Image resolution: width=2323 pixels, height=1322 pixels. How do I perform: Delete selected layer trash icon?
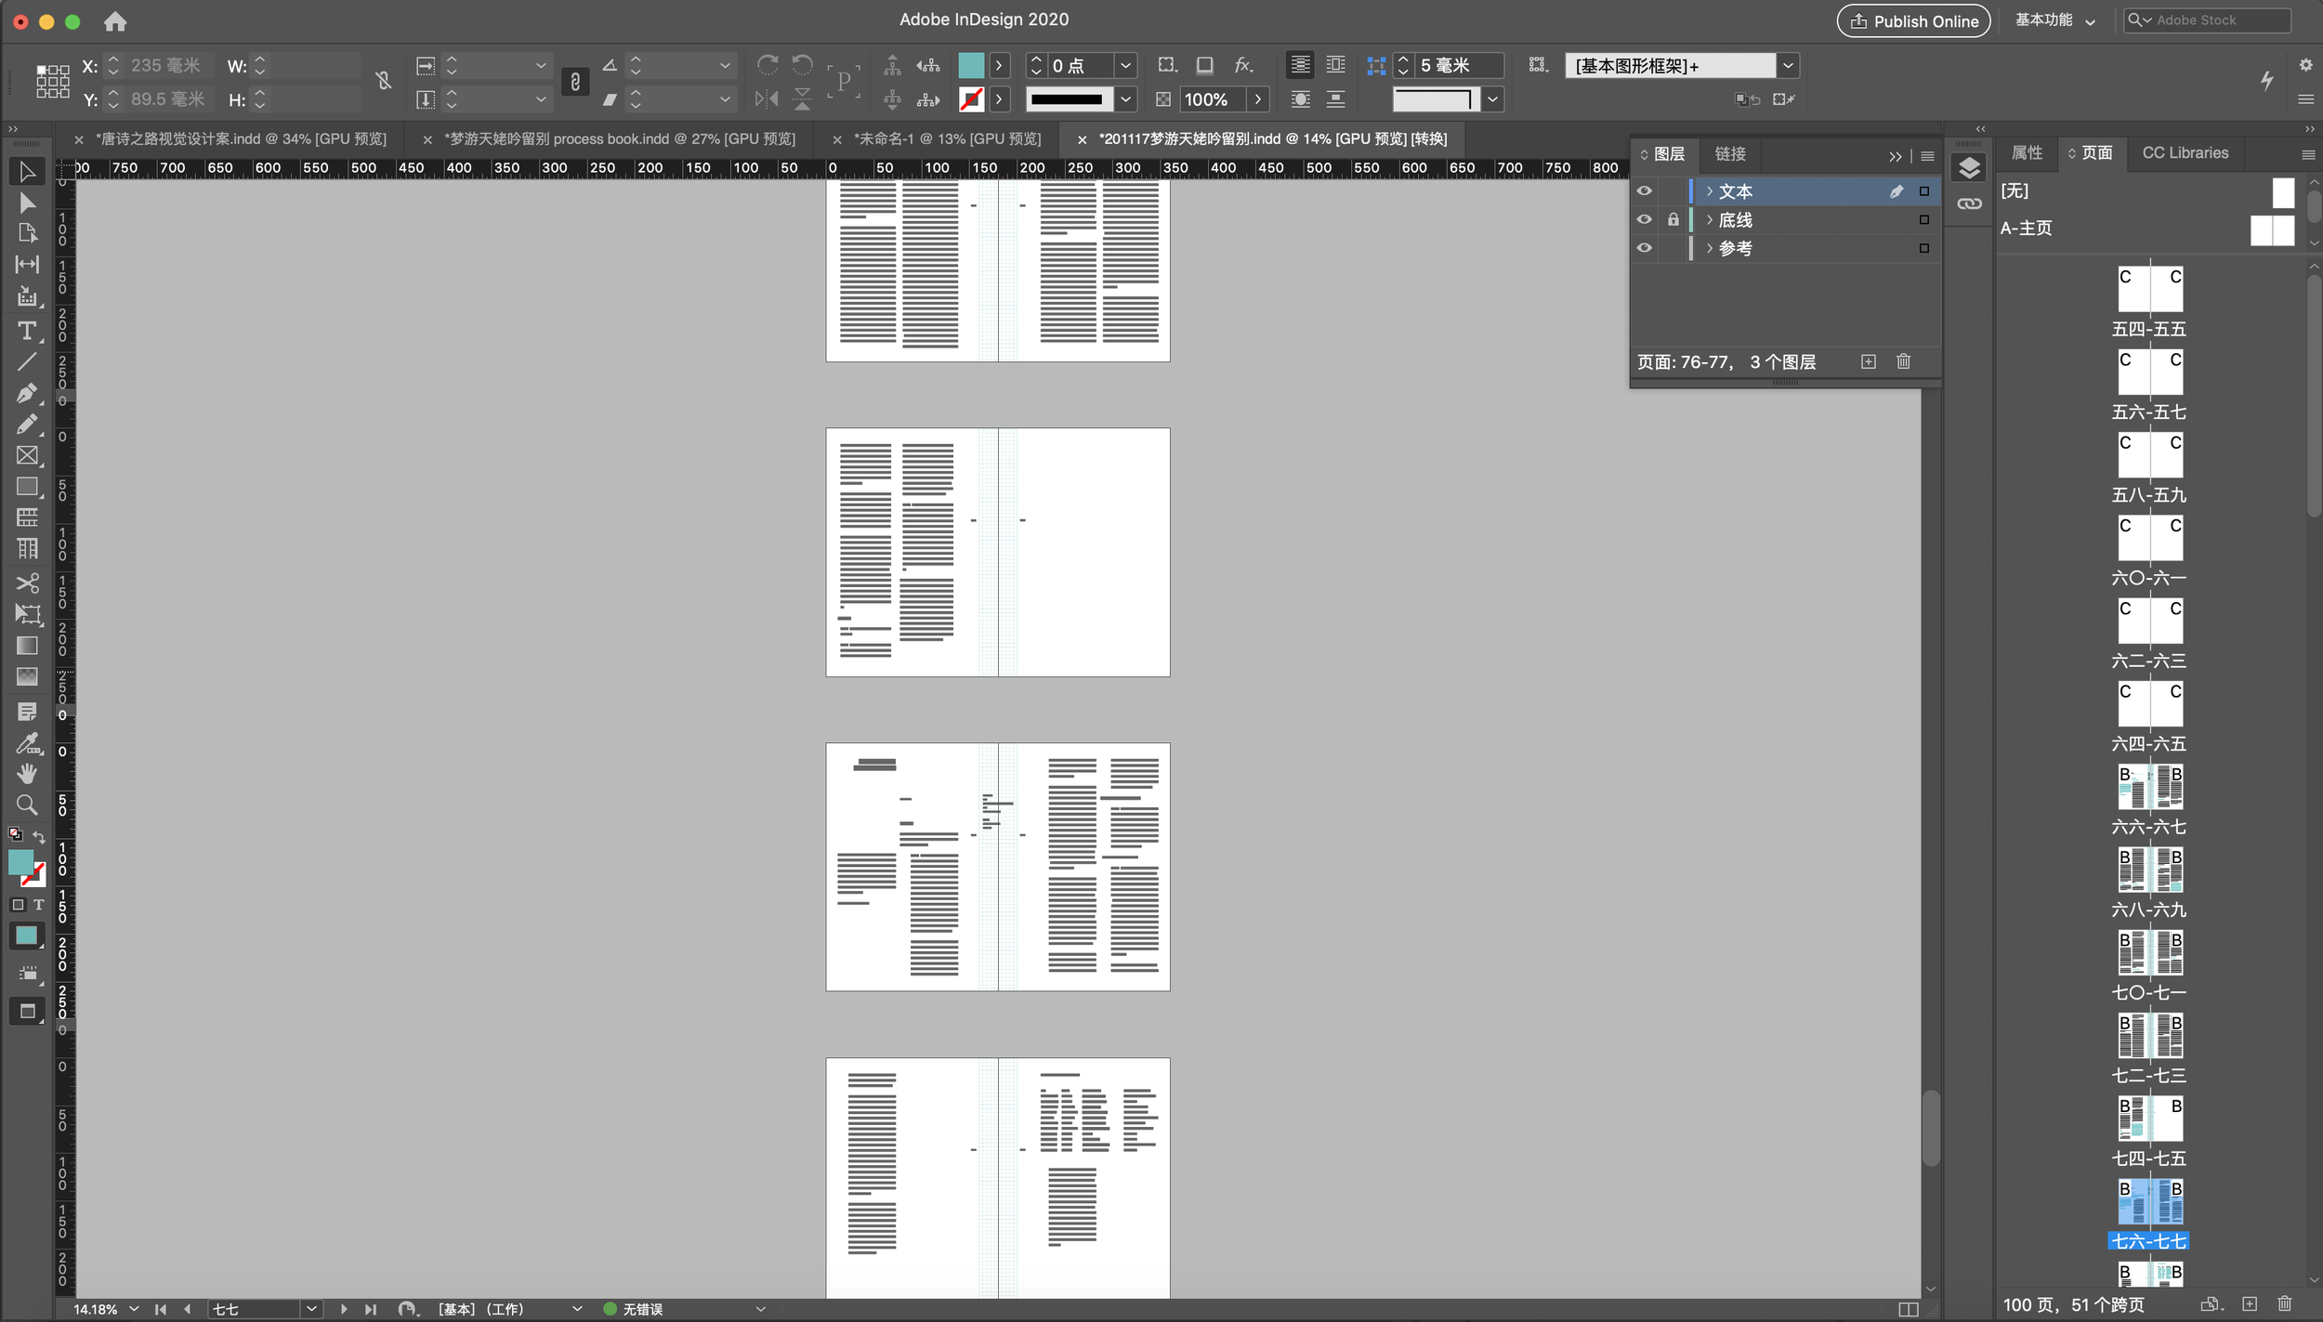pos(1903,361)
